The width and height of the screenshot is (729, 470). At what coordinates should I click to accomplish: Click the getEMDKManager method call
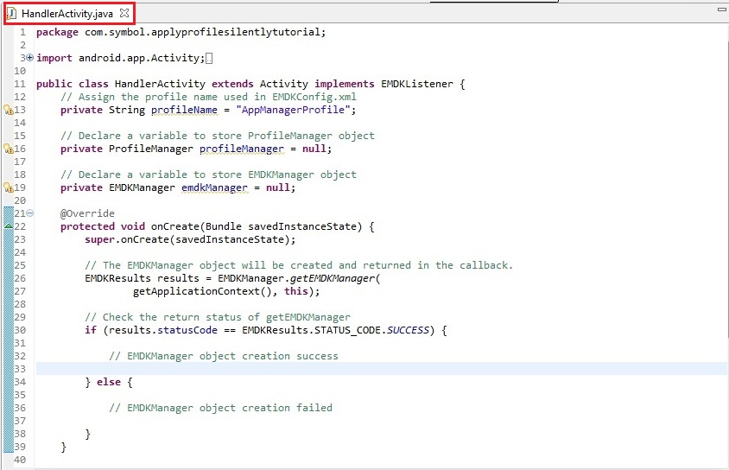point(333,278)
